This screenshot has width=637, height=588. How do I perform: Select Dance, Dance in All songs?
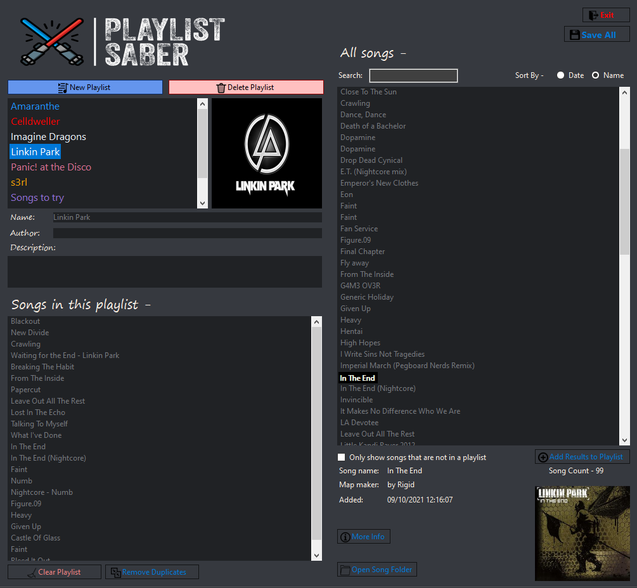[x=363, y=115]
